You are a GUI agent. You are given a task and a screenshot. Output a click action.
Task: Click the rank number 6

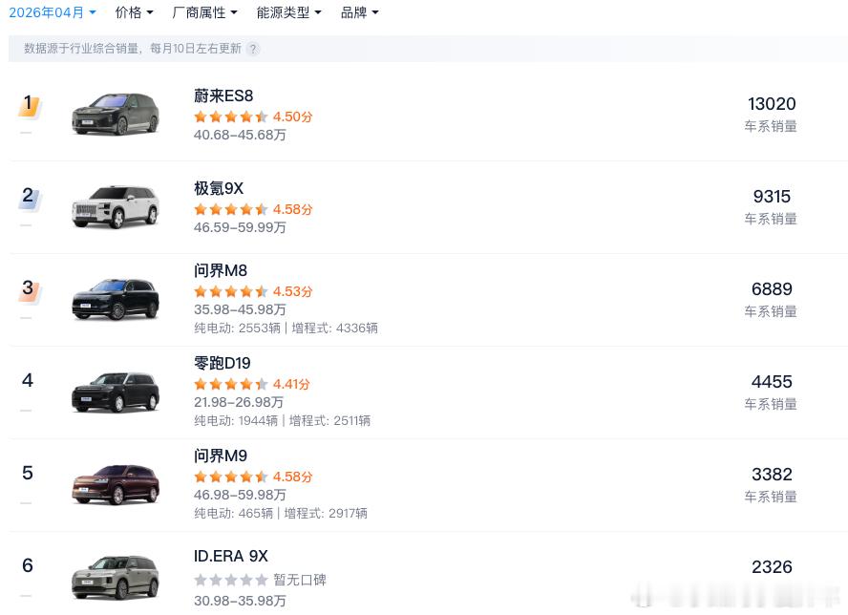click(28, 565)
